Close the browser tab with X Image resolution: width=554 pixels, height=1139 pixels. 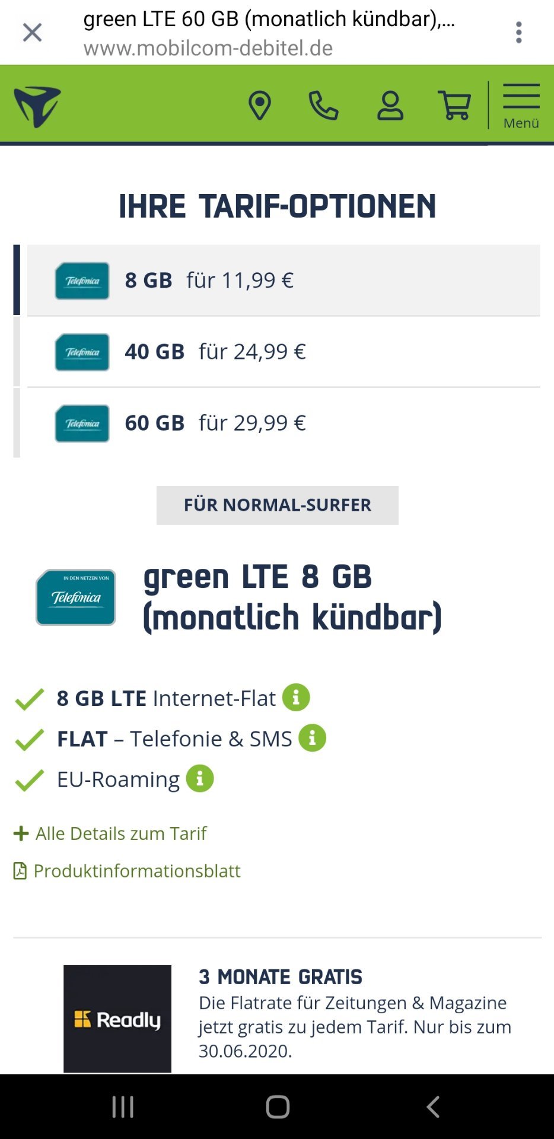click(x=32, y=32)
